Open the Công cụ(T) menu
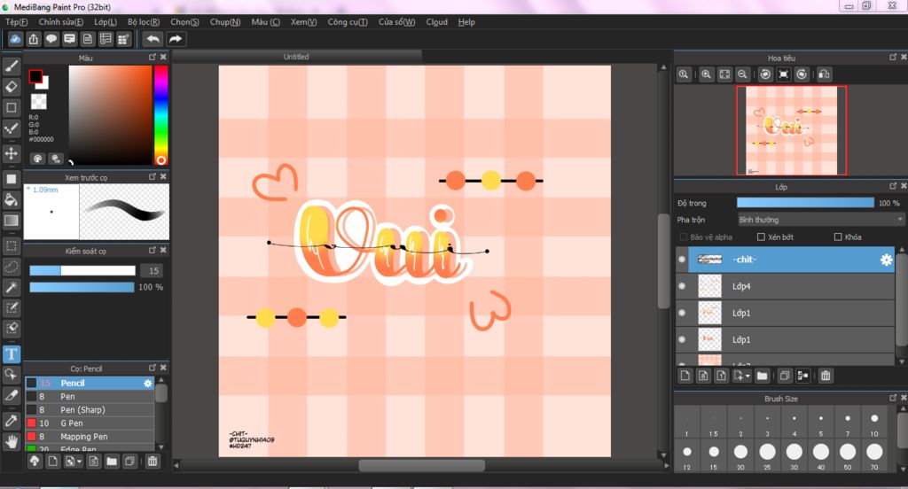 pyautogui.click(x=348, y=22)
